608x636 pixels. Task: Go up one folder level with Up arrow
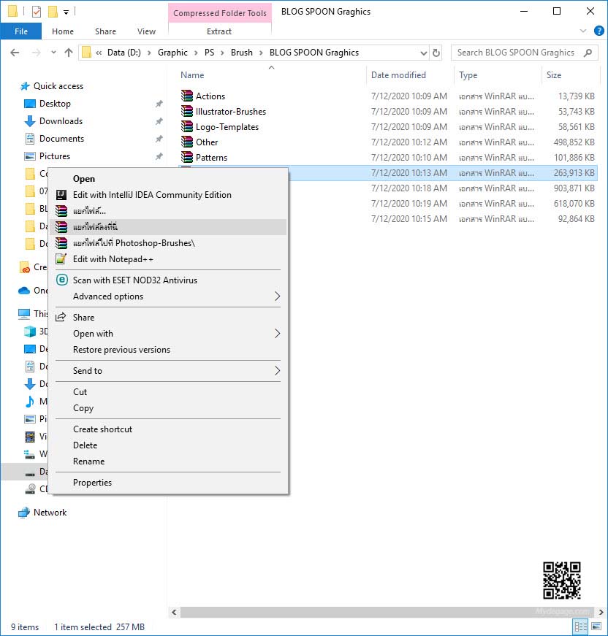[x=69, y=53]
